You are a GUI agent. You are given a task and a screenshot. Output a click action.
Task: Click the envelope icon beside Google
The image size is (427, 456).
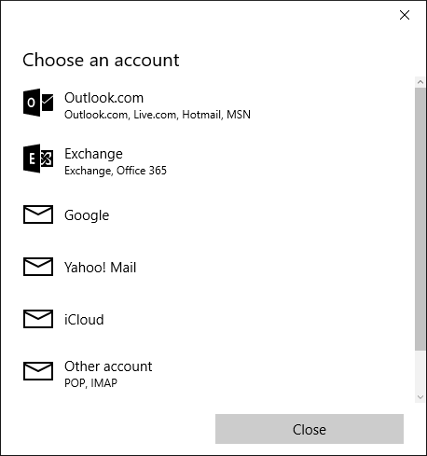pyautogui.click(x=38, y=214)
